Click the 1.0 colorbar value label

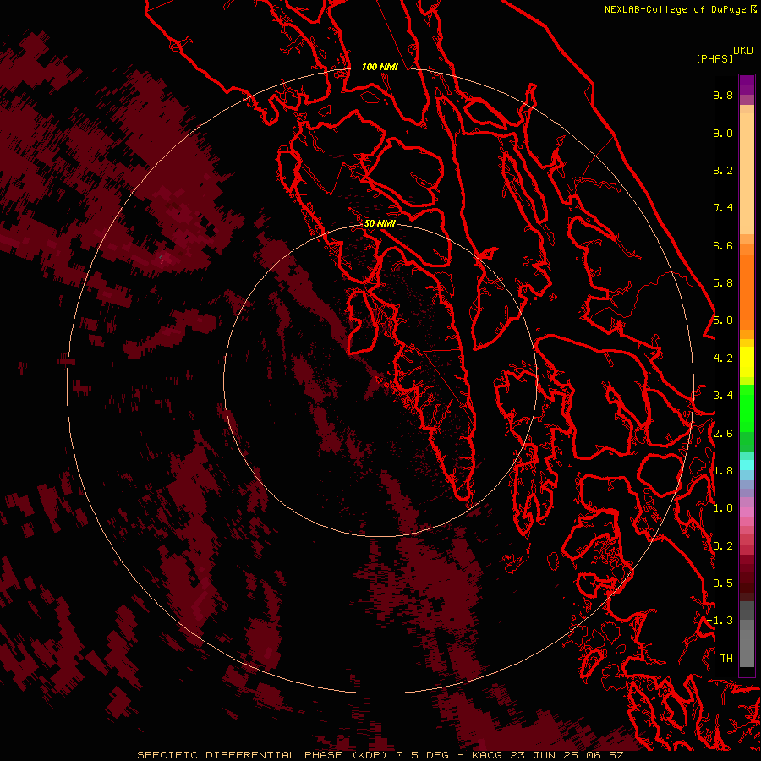pyautogui.click(x=723, y=508)
